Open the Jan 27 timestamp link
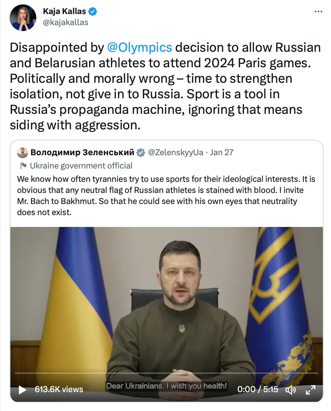 [221, 152]
